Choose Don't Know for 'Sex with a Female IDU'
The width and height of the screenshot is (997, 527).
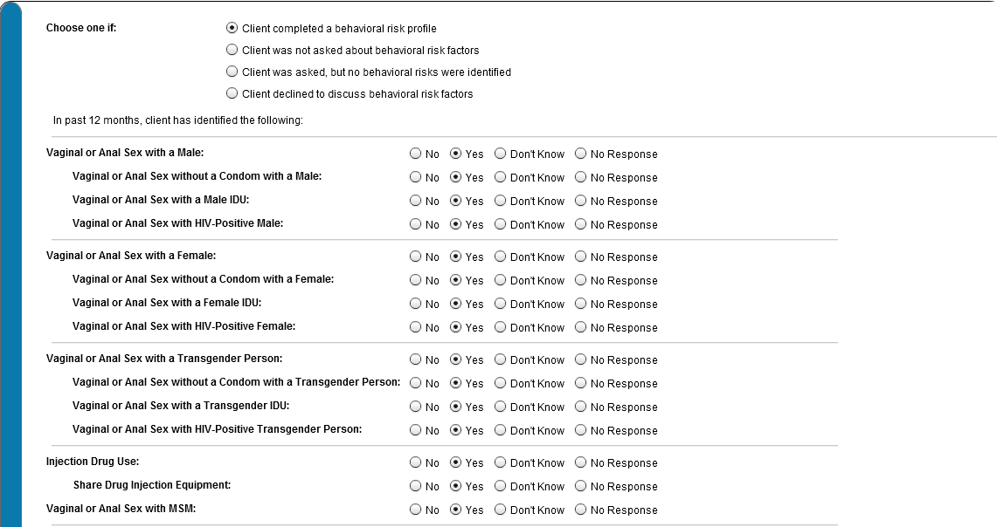(500, 304)
